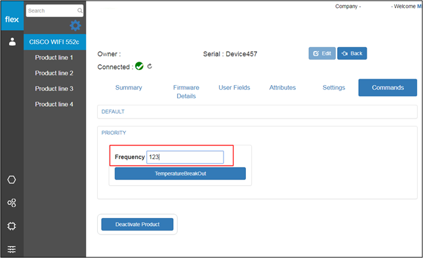
Task: Switch to the User Fields tab
Action: click(x=234, y=88)
